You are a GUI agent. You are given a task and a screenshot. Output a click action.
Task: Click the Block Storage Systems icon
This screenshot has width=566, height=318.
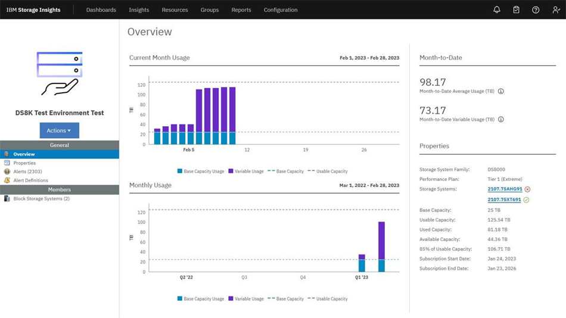[x=7, y=198]
